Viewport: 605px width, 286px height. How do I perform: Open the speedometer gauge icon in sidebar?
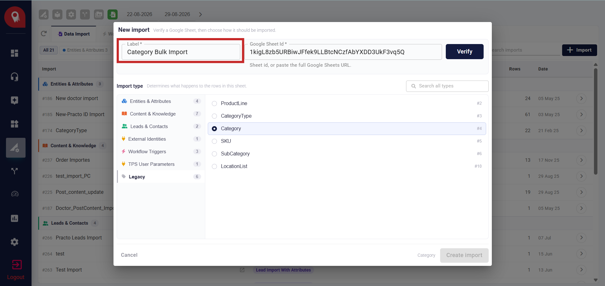pyautogui.click(x=15, y=194)
